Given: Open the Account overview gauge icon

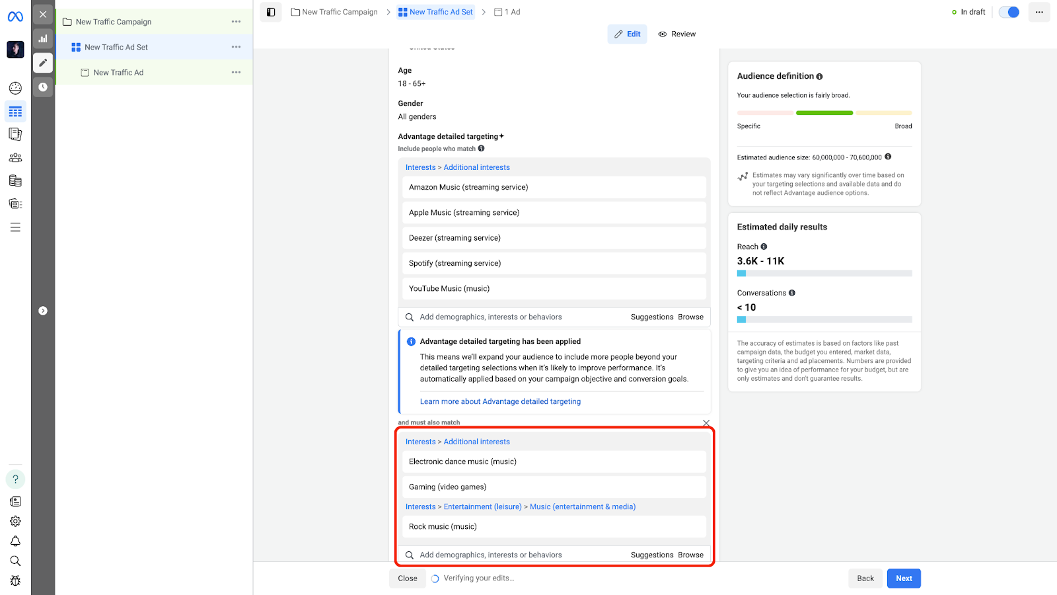Looking at the screenshot, I should tap(15, 88).
